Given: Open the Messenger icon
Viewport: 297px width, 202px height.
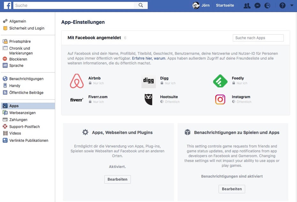Looking at the screenshot, I should [257, 6].
